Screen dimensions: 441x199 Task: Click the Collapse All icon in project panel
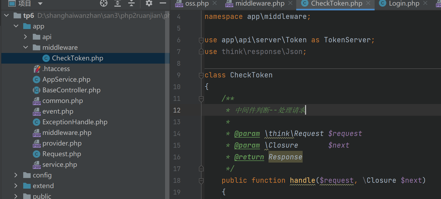point(131,3)
